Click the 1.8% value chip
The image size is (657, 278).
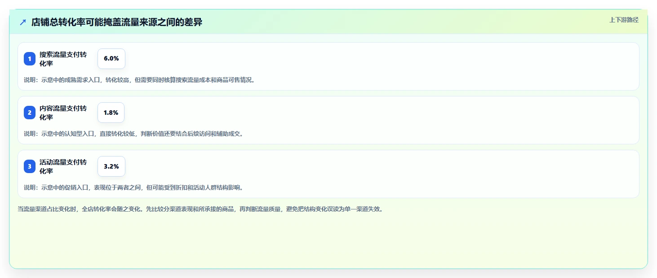pyautogui.click(x=111, y=113)
